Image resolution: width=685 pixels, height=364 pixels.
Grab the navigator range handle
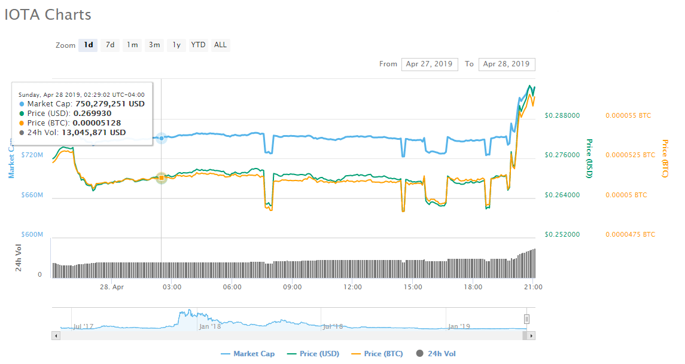526,319
